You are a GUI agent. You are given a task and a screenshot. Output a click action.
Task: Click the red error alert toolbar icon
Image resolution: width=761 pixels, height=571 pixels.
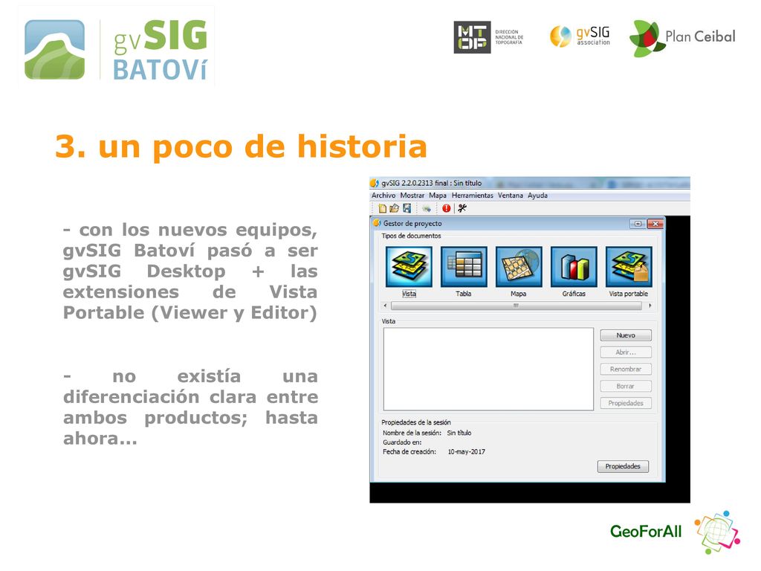(446, 208)
